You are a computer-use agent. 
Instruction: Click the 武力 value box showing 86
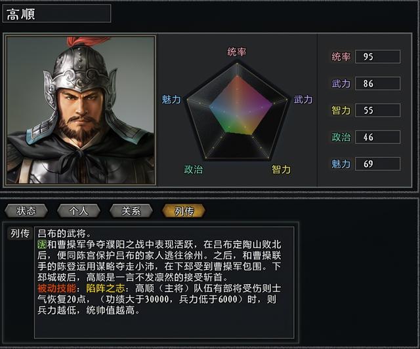pos(377,83)
